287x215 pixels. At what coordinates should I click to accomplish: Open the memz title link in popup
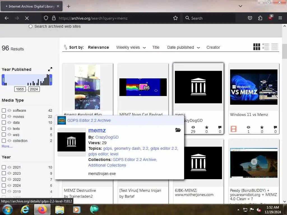(x=97, y=130)
